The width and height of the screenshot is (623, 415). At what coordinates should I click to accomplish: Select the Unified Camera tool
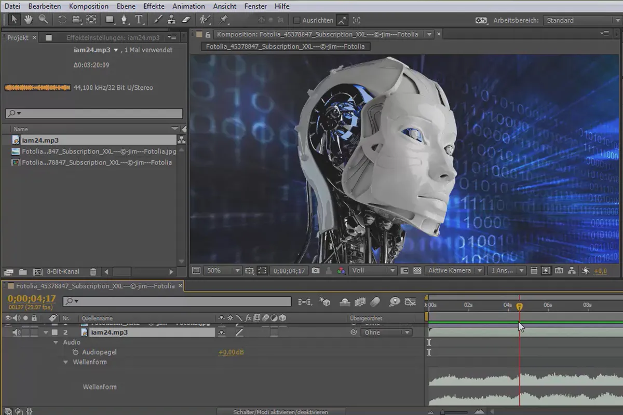click(x=77, y=20)
